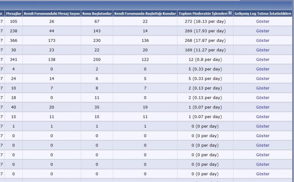Open Göster for the row with 18 messages
294x182 pixels.
pyautogui.click(x=263, y=98)
